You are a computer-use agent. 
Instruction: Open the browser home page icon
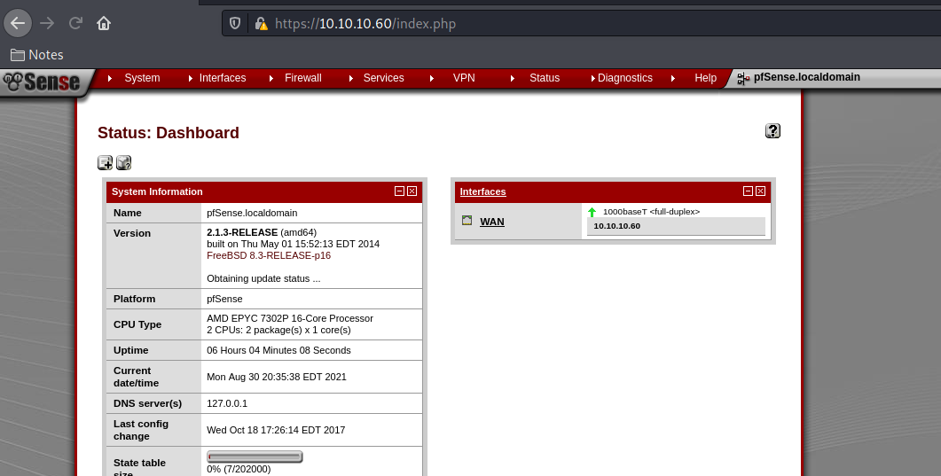104,23
